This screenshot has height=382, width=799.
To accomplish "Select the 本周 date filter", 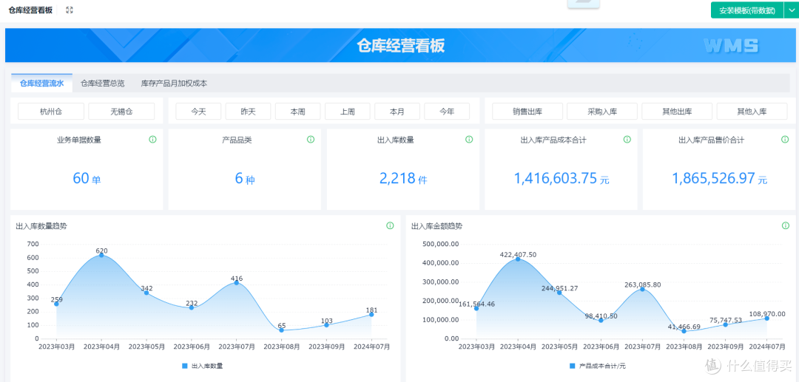I will coord(297,112).
